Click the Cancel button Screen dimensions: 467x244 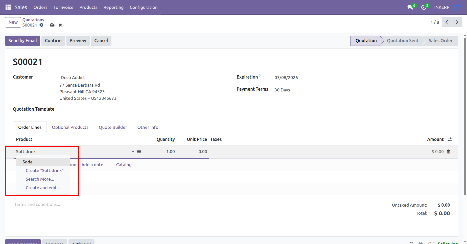[x=101, y=41]
